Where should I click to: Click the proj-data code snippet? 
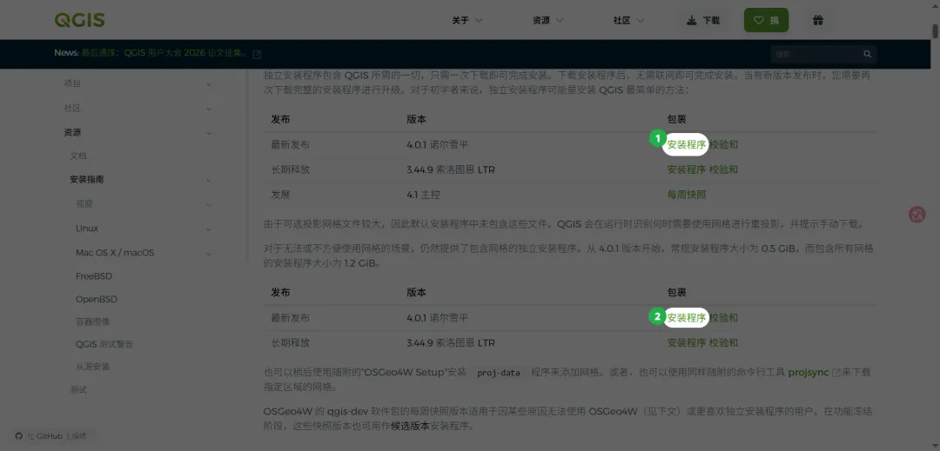tap(498, 373)
